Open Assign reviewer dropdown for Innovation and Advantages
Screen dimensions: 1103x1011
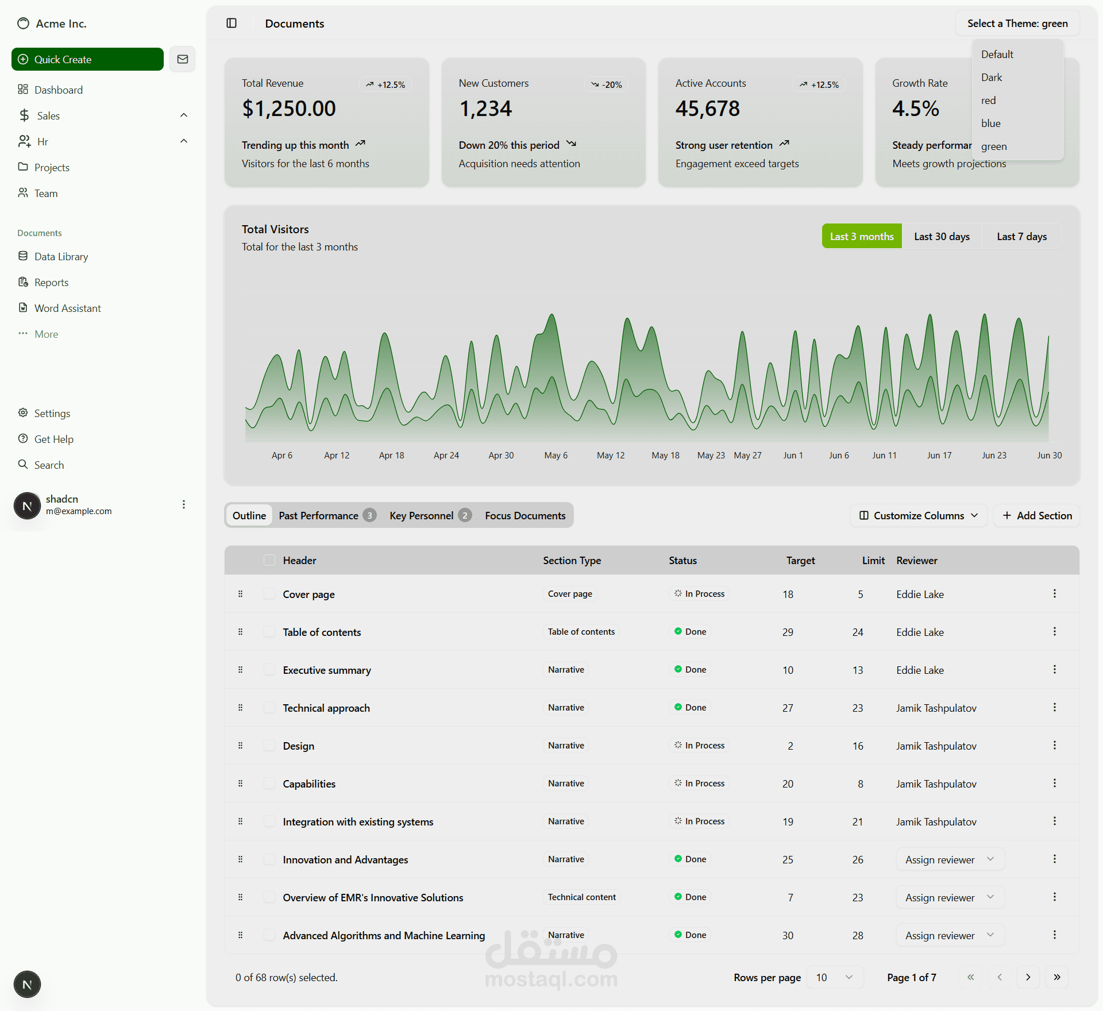coord(950,859)
